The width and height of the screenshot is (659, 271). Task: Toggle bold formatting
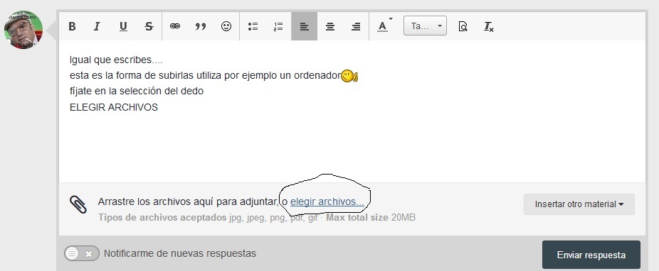pyautogui.click(x=72, y=26)
